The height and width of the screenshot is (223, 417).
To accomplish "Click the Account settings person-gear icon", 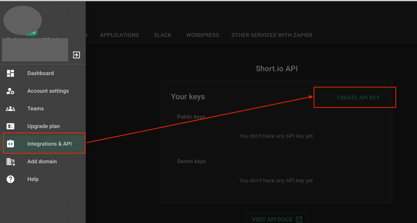I will (x=11, y=91).
